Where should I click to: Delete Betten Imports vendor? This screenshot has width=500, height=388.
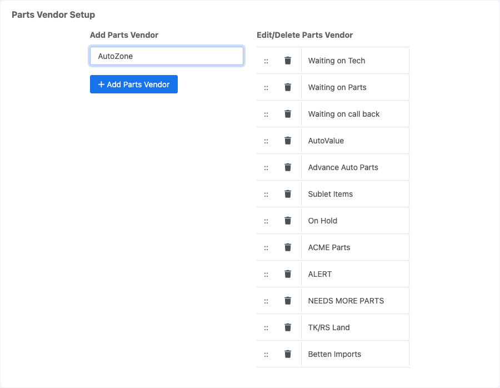coord(288,354)
